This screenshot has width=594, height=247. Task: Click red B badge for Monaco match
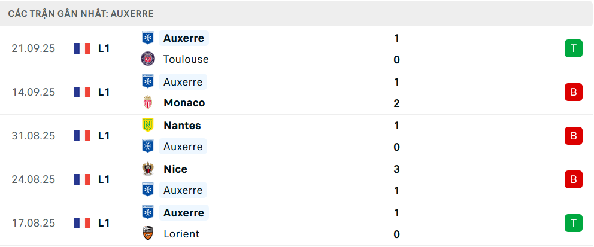tap(573, 92)
